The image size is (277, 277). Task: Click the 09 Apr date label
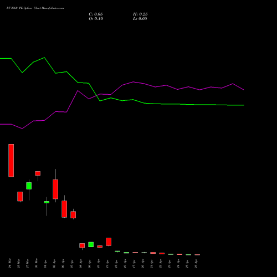(x=90, y=264)
